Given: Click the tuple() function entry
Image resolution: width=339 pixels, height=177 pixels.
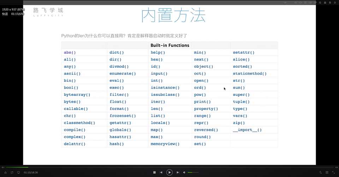Looking at the screenshot, I should [241, 102].
